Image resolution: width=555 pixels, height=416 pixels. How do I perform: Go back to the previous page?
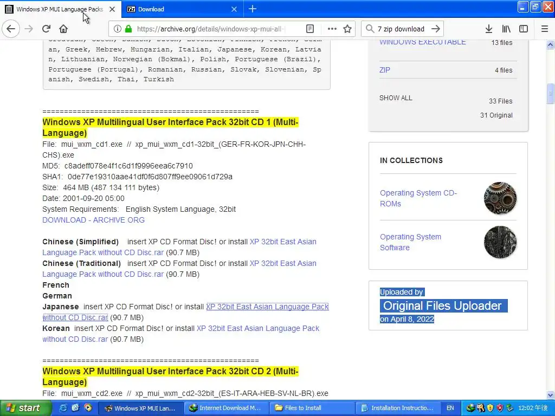[x=11, y=29]
